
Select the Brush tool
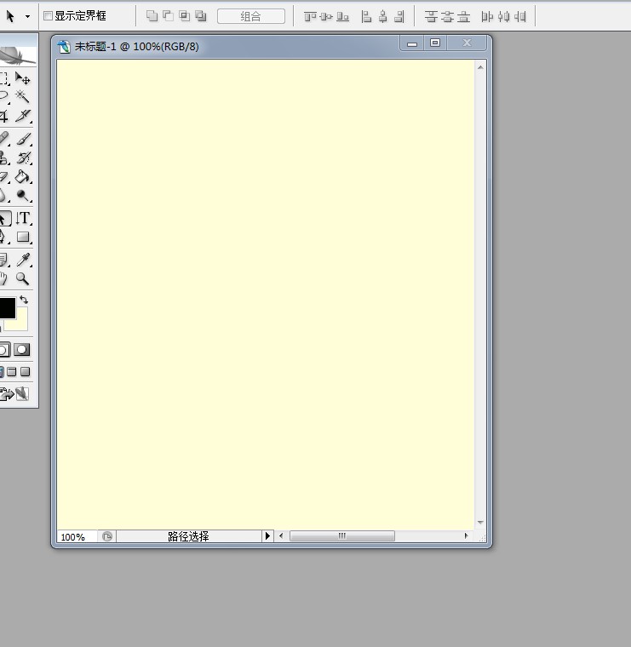pyautogui.click(x=24, y=139)
